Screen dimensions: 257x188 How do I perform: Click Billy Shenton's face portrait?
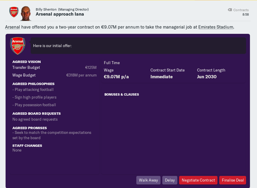26,14
